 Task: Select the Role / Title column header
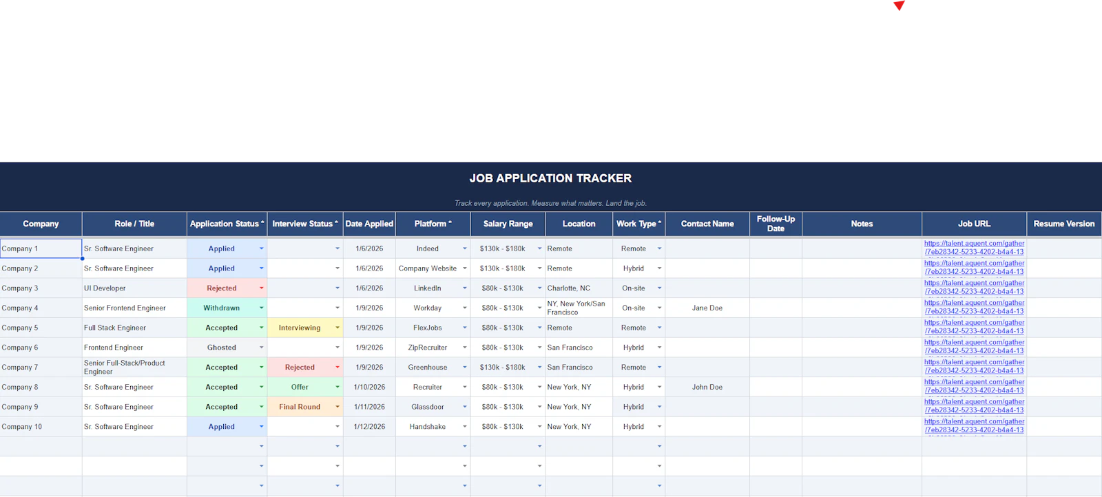(x=134, y=224)
